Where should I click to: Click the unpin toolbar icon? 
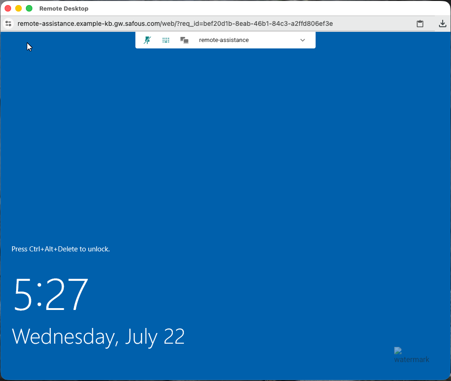pyautogui.click(x=147, y=40)
